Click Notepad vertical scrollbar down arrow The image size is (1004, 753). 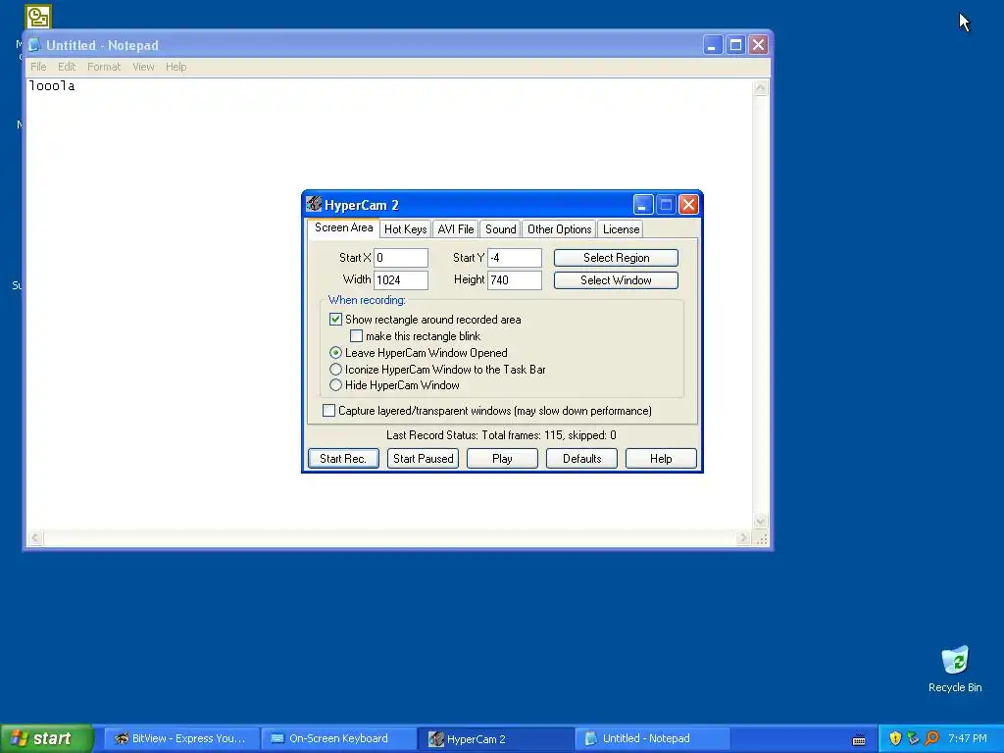(x=760, y=522)
